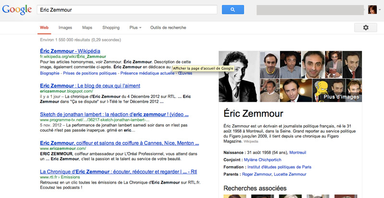The image size is (384, 198).
Task: Click the fr.wikipedia.org/wiki/Éric_Zemmour URL
Action: coord(73,57)
